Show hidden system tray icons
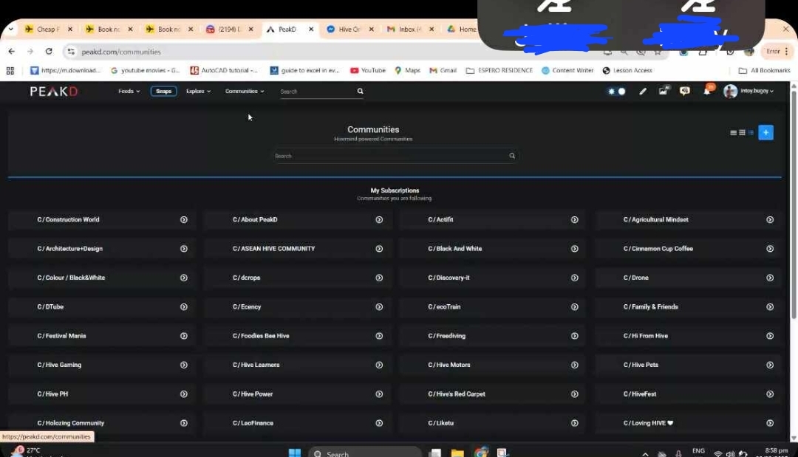Screen dimensions: 798x457 pos(645,453)
